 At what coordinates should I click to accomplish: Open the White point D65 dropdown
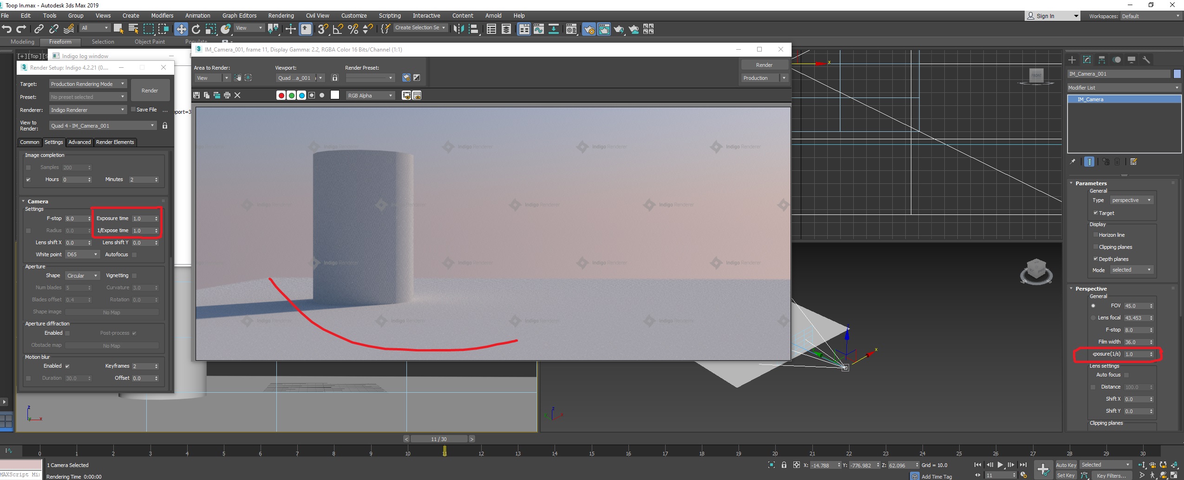[x=82, y=254]
